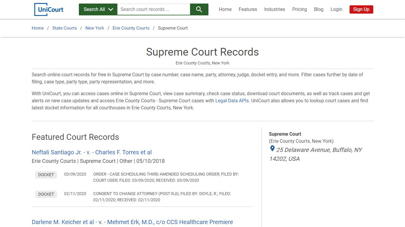
Task: Open the Login page
Action: 336,9
